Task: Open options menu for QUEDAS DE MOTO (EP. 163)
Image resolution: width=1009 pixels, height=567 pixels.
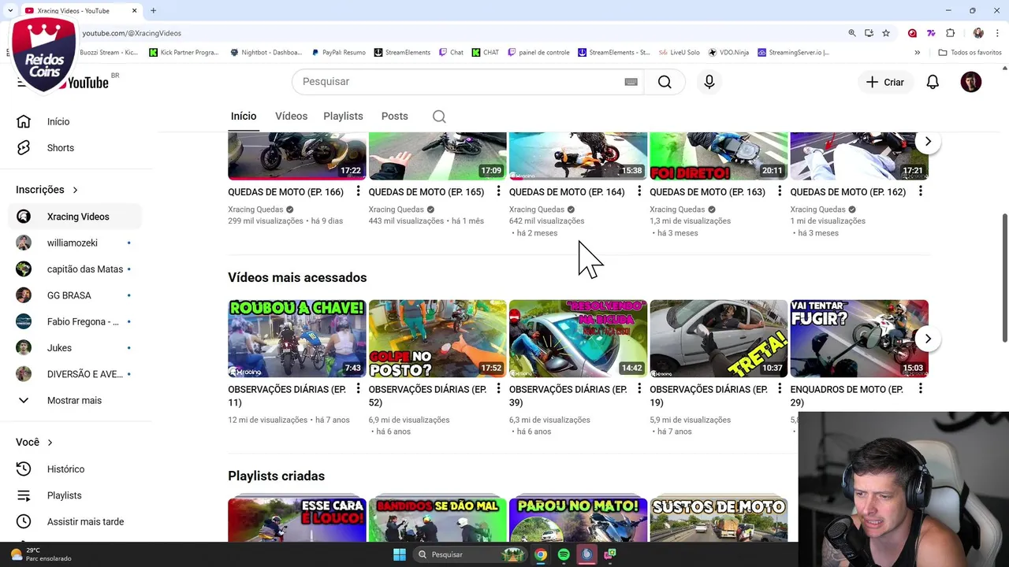Action: [780, 191]
